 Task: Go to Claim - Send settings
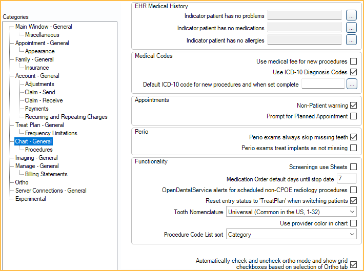[40, 92]
